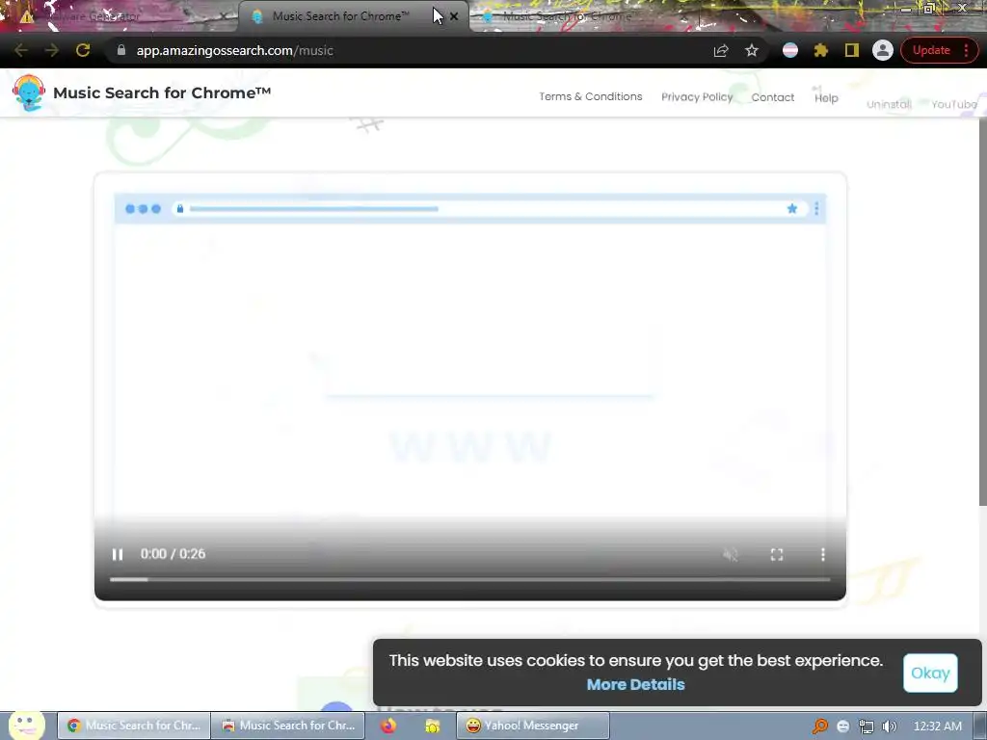Bookmark this page with the star icon

[752, 50]
